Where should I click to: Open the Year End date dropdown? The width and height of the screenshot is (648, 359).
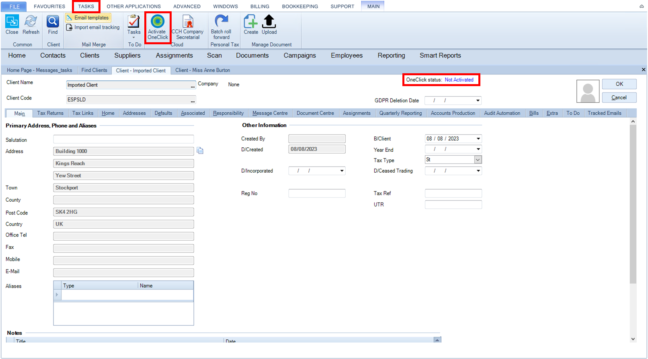pos(478,149)
